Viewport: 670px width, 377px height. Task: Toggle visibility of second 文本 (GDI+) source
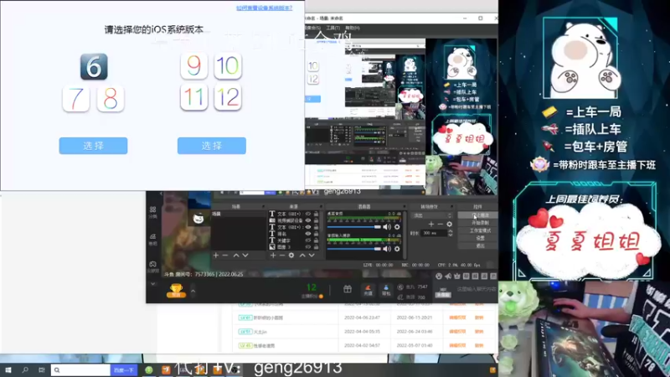coord(308,227)
